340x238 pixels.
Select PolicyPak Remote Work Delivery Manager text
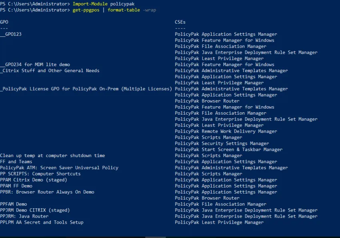click(x=226, y=131)
